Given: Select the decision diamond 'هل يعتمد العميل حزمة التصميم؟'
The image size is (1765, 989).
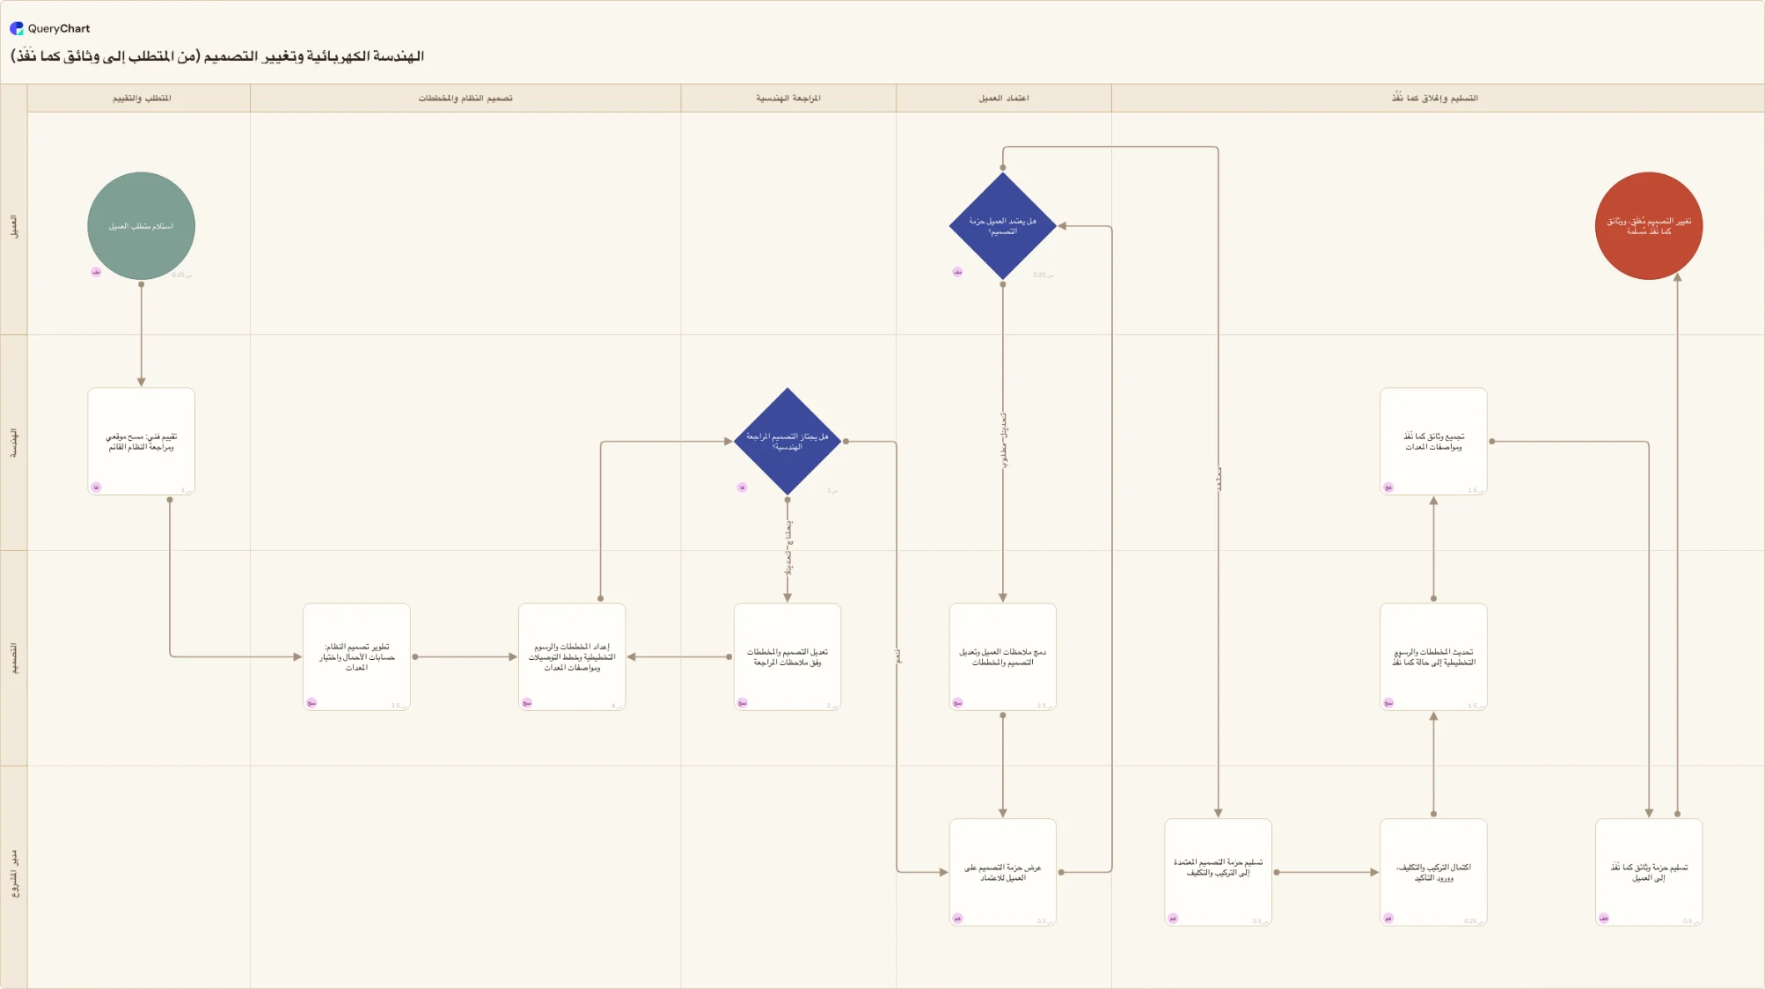Looking at the screenshot, I should click(1003, 226).
